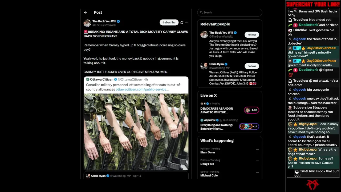This screenshot has height=192, width=341.
Task: Open The Buck You Will profile avatar
Action: [x=87, y=23]
